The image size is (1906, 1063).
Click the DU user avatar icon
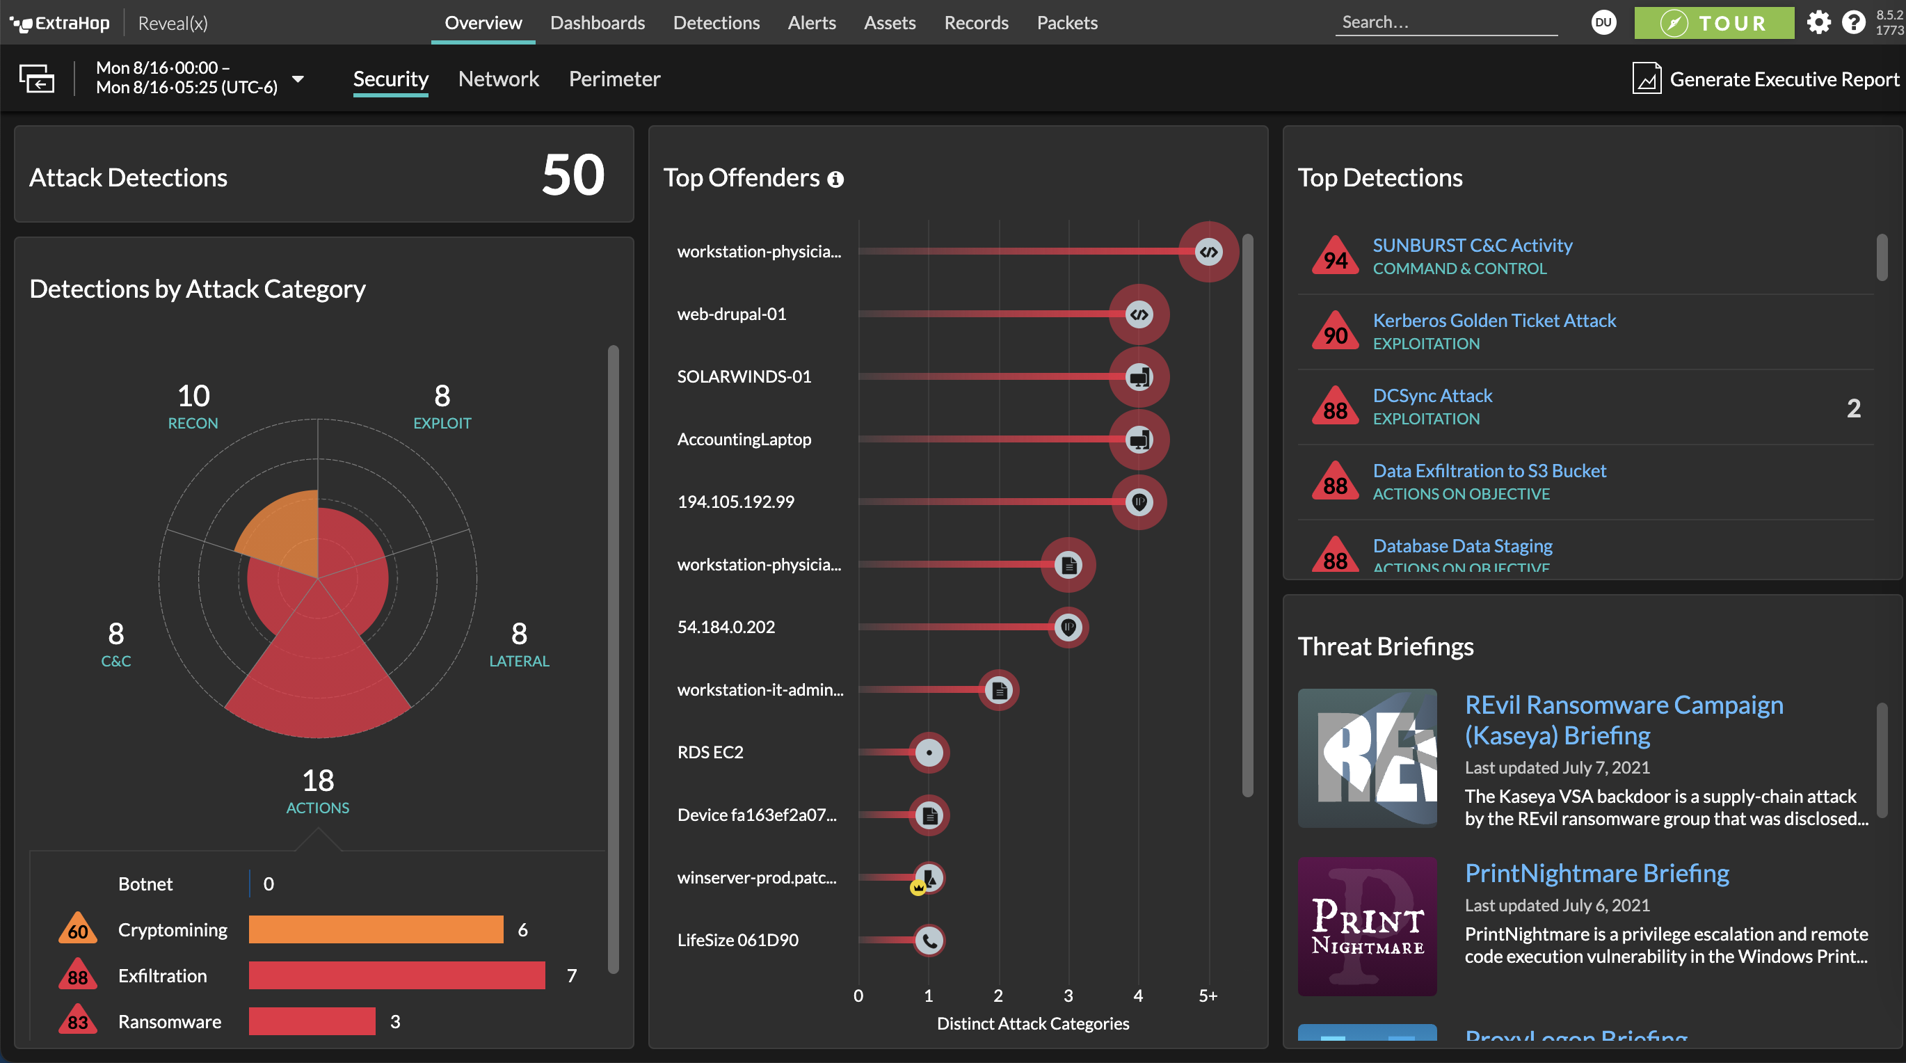pyautogui.click(x=1603, y=22)
